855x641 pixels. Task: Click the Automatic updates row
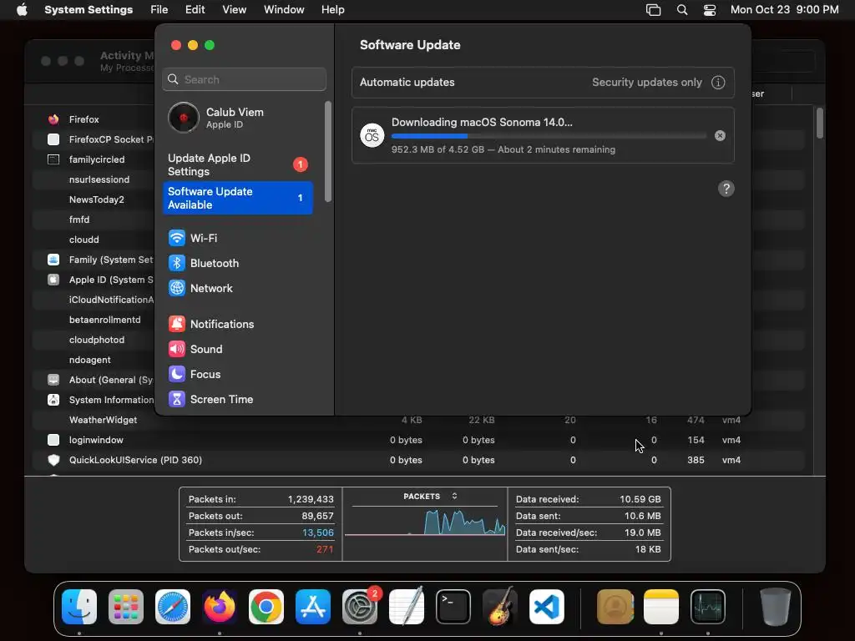(543, 83)
